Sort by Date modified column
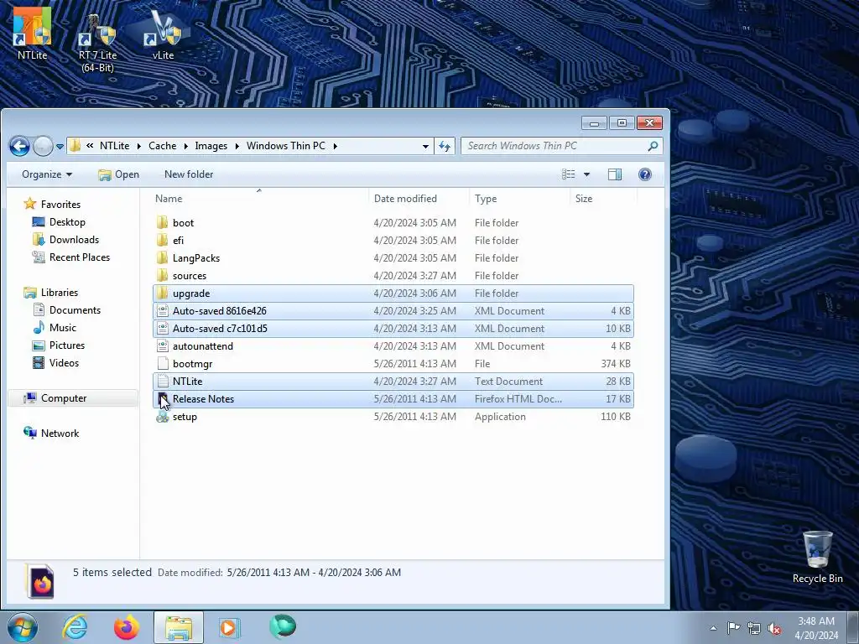Viewport: 859px width, 644px height. click(x=419, y=198)
